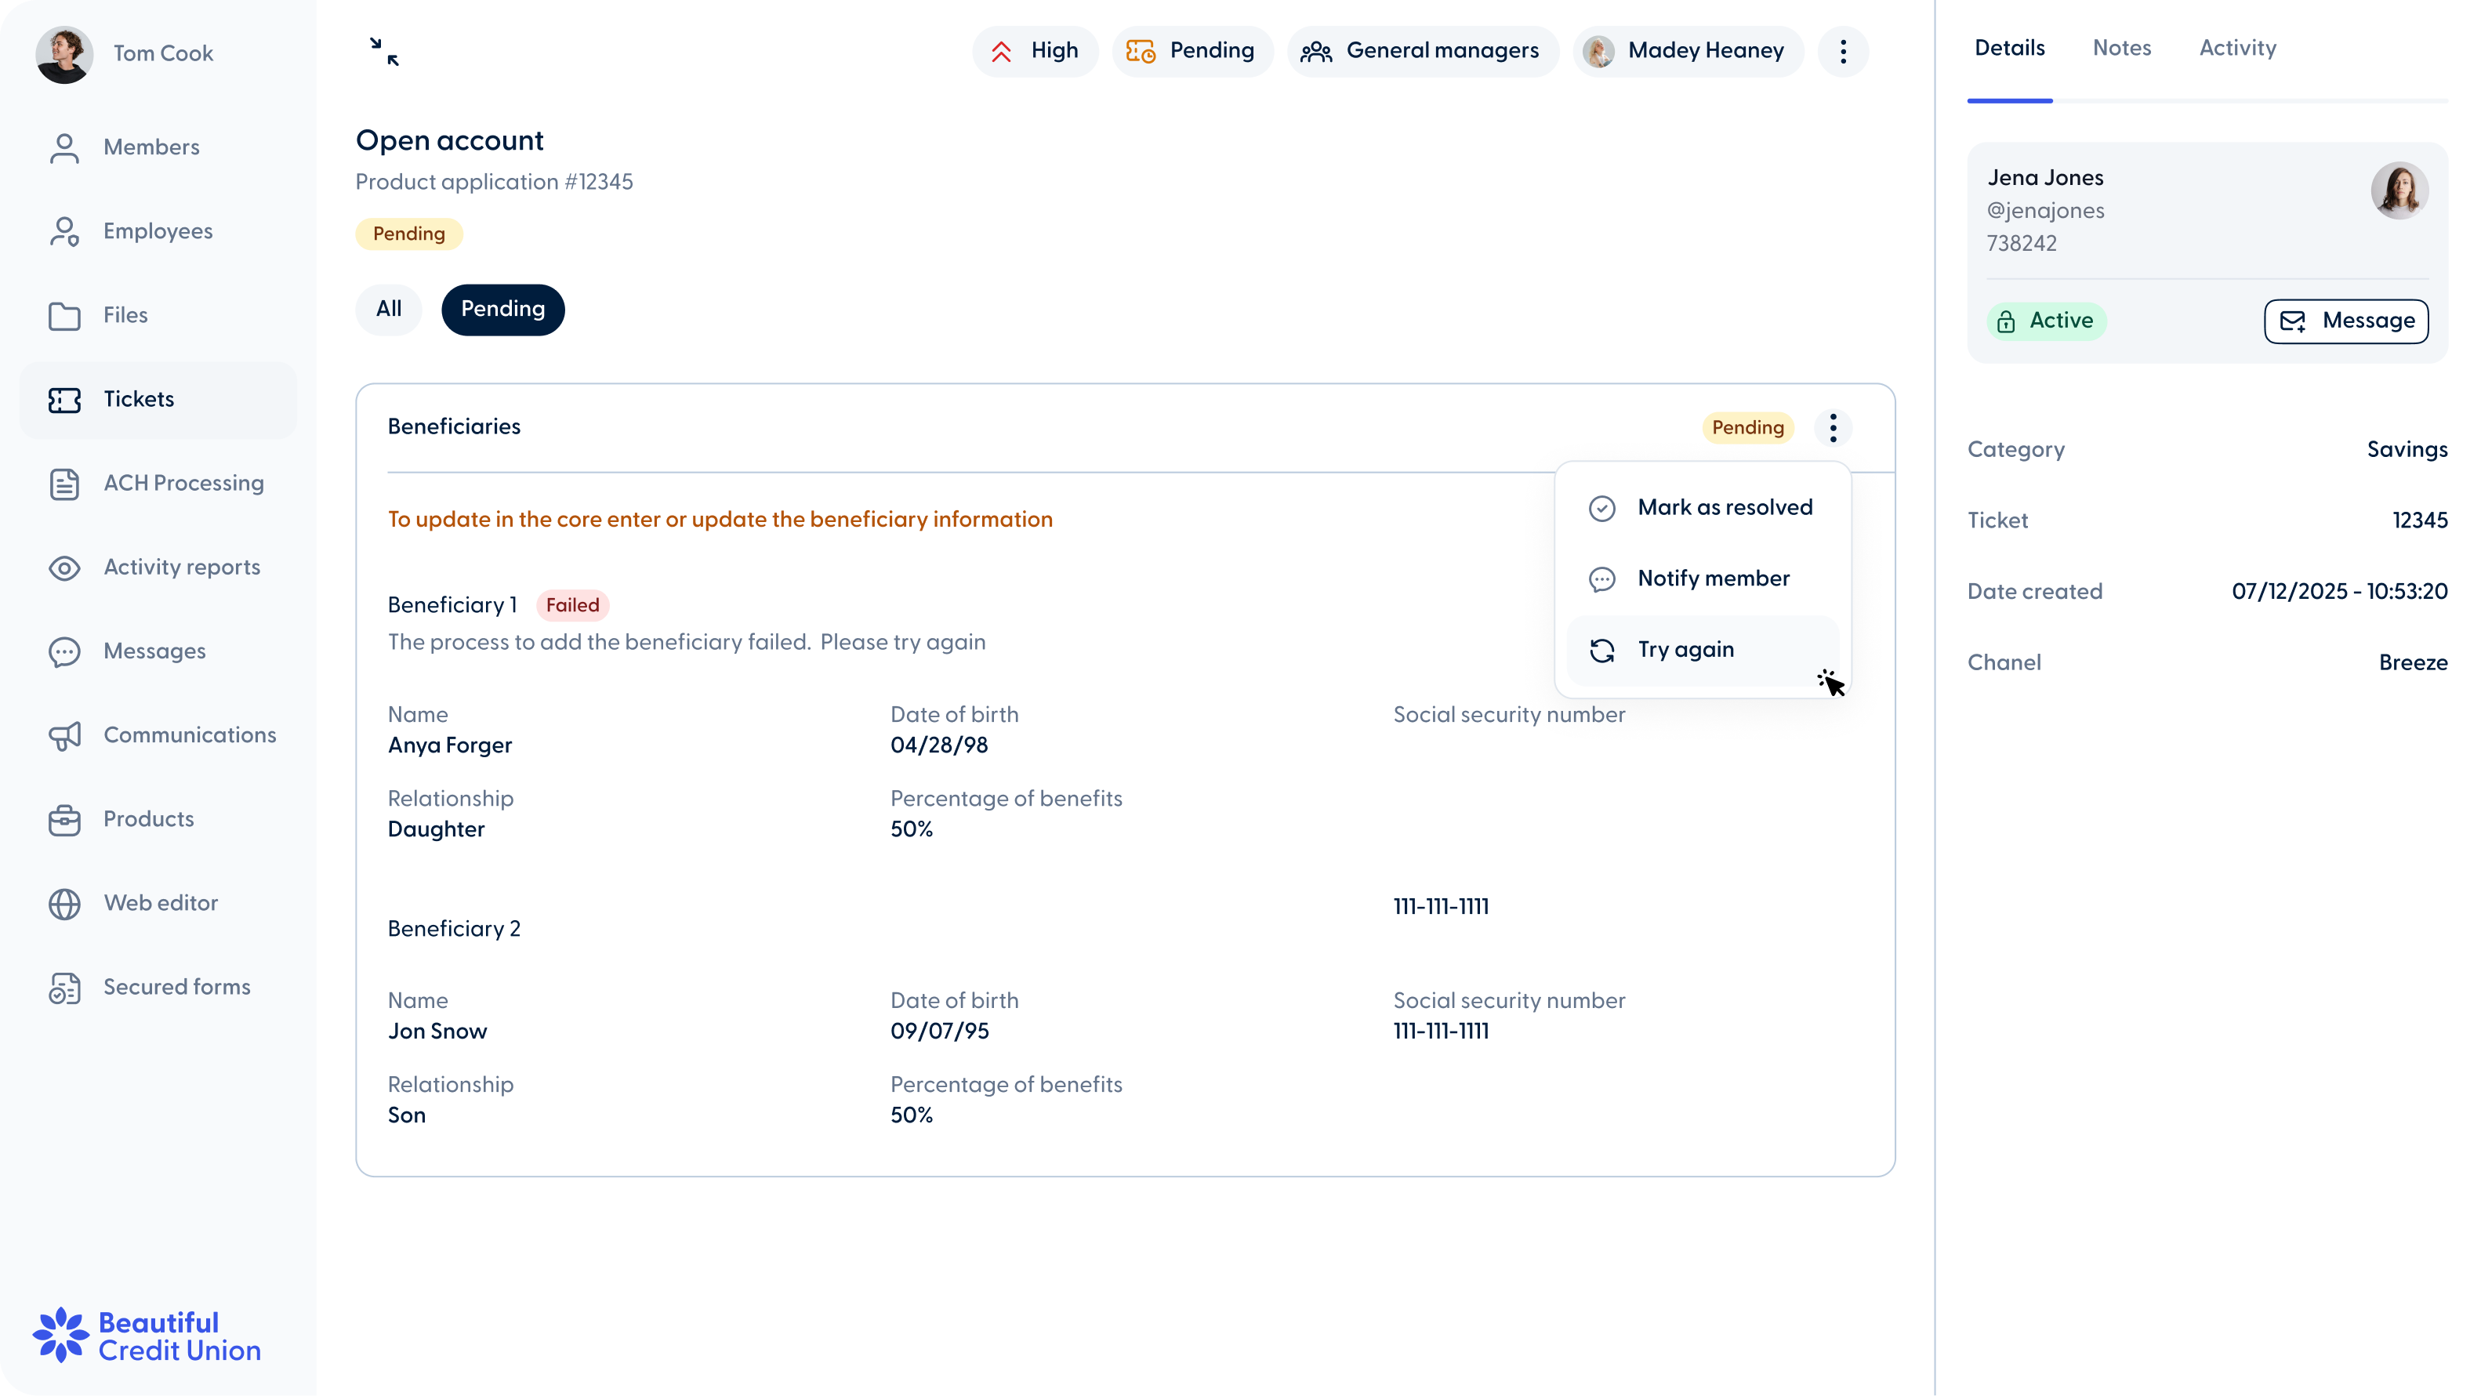Switch to the Notes tab
The width and height of the screenshot is (2481, 1396).
point(2122,47)
